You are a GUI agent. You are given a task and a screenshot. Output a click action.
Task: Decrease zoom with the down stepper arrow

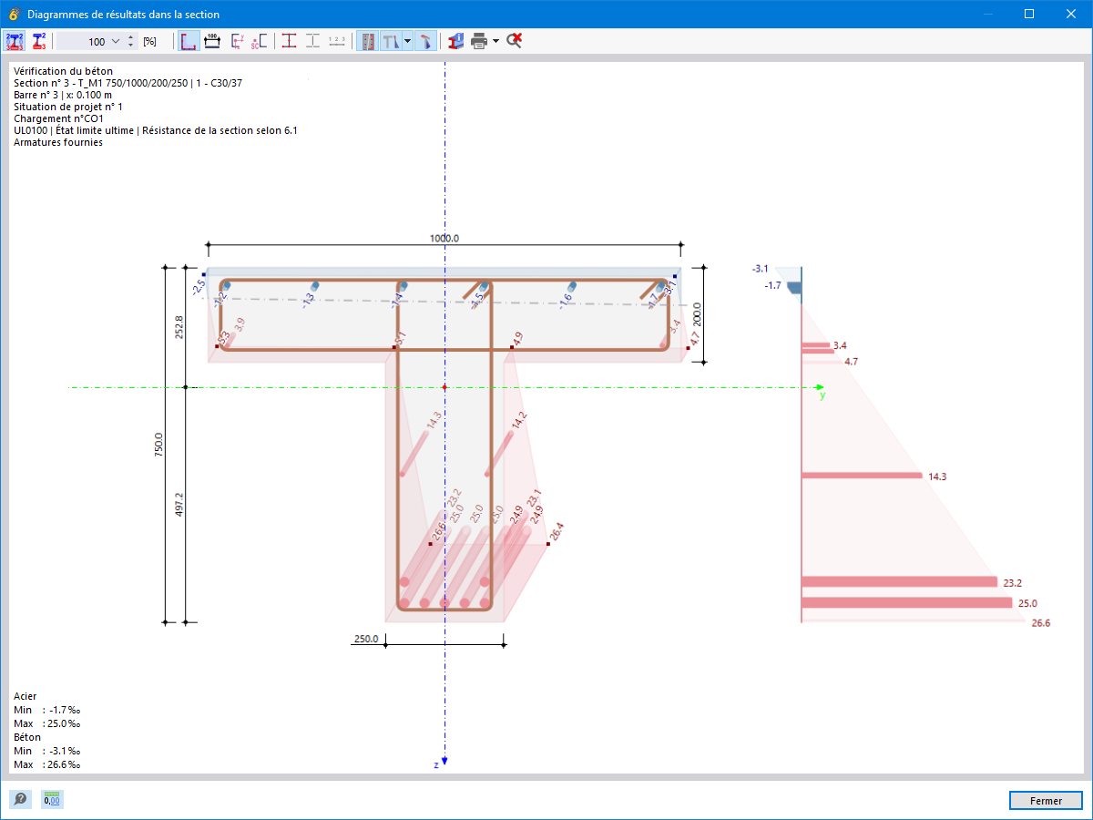tap(131, 46)
